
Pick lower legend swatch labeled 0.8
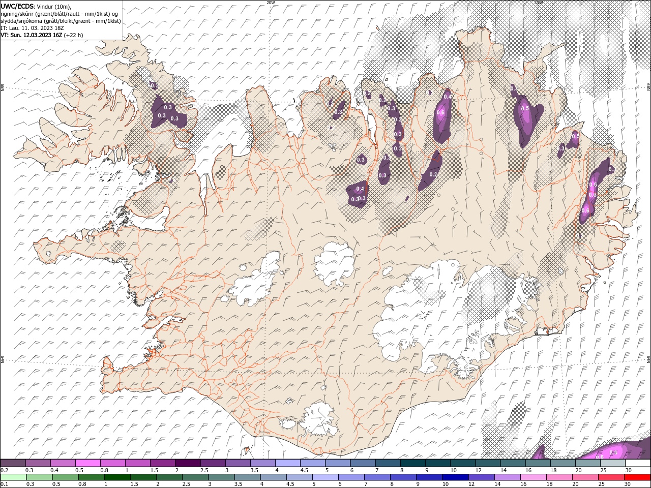[x=91, y=477]
